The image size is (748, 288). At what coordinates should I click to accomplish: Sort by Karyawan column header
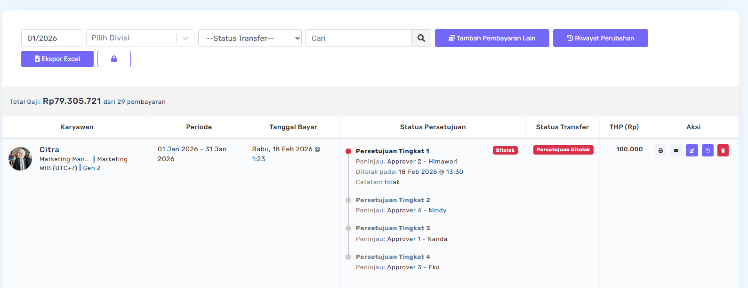[x=77, y=127]
